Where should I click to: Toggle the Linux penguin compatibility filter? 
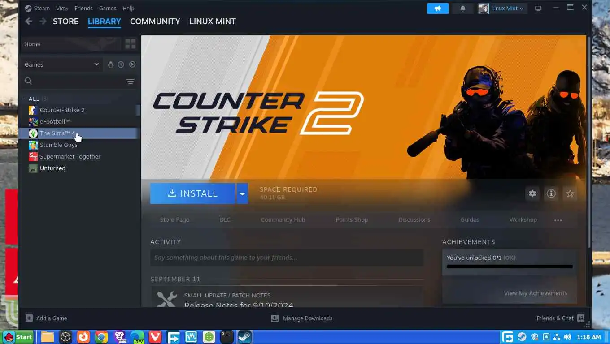(x=110, y=64)
